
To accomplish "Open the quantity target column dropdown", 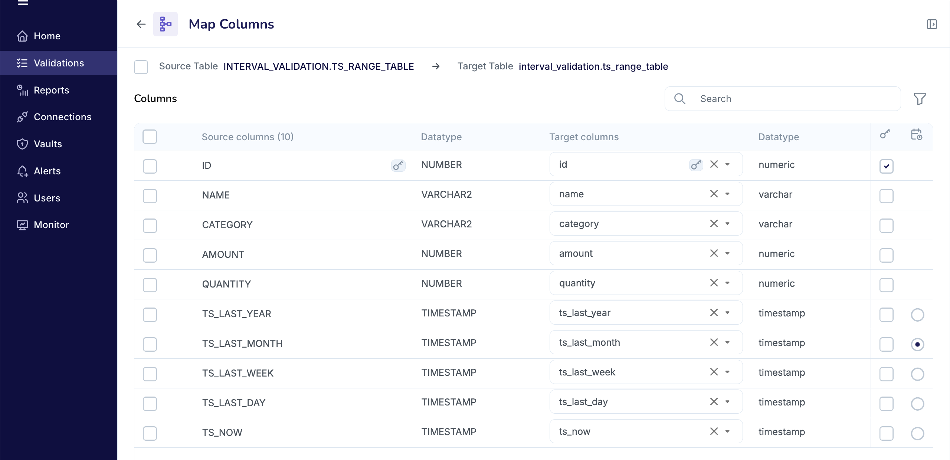I will (x=727, y=283).
